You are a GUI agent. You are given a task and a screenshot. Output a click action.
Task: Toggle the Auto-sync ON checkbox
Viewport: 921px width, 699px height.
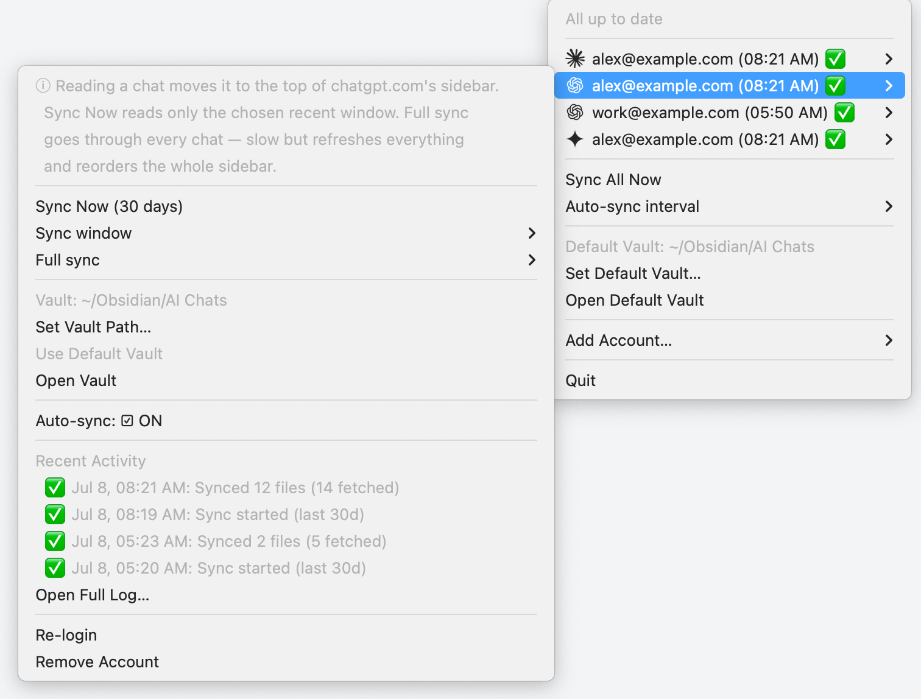[127, 421]
